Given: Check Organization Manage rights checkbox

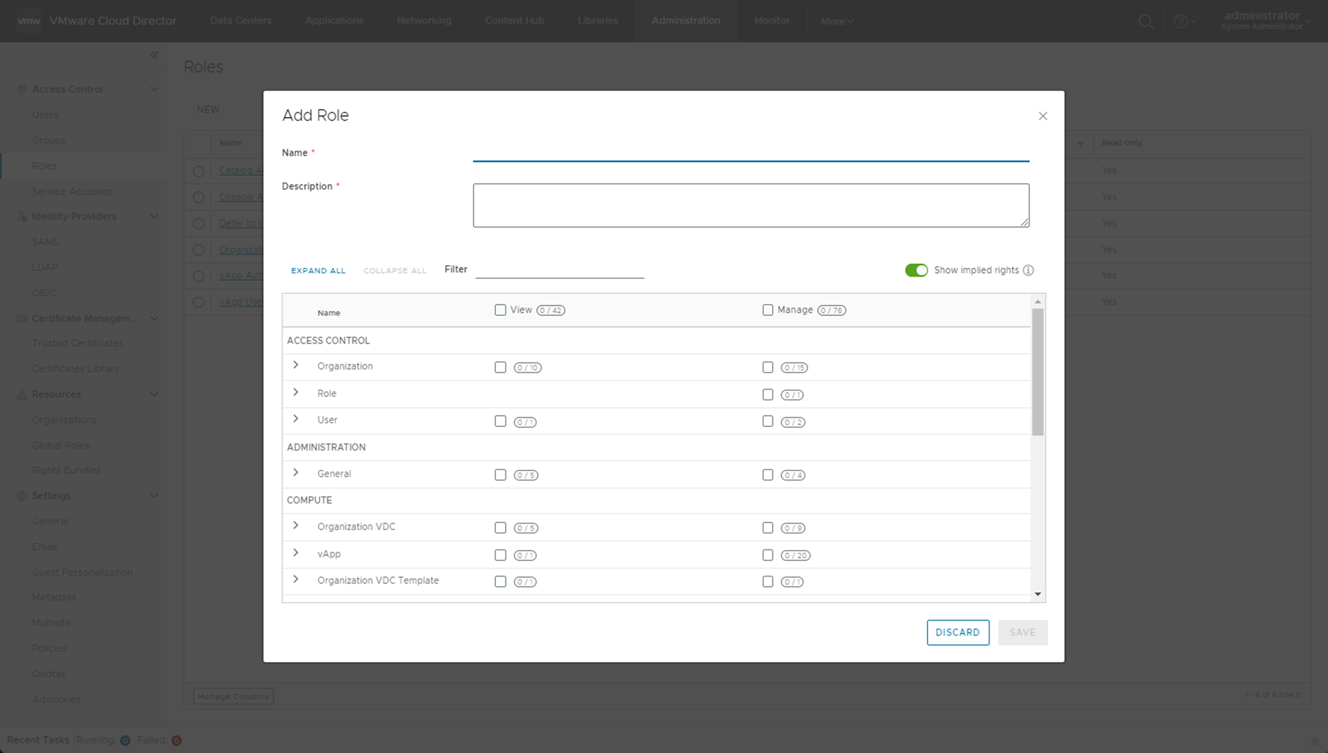Looking at the screenshot, I should pyautogui.click(x=768, y=367).
